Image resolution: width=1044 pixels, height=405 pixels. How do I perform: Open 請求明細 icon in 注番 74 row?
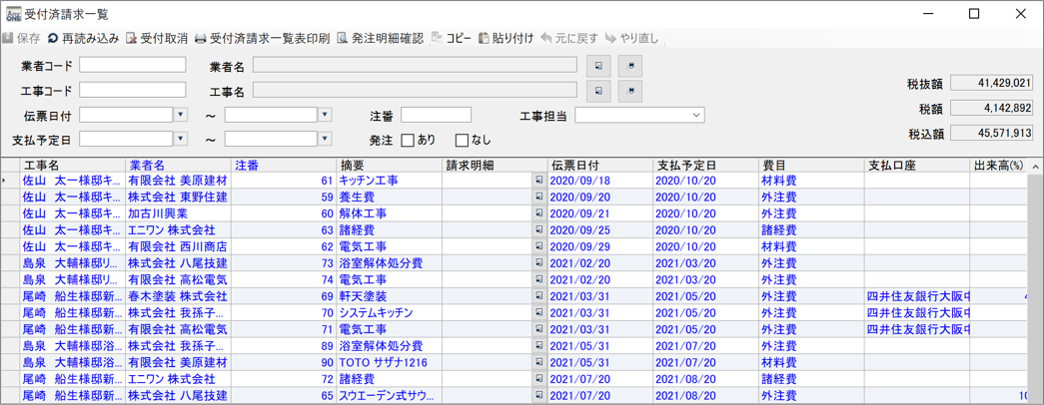point(539,280)
